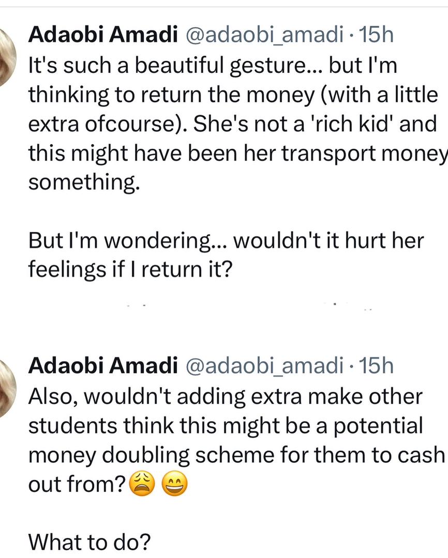Click "Also, wouldn't adding extra" line

coord(155,396)
